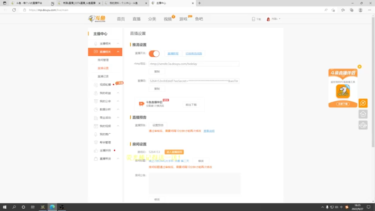
Task: Open the notification center in the tray
Action: 368,207
